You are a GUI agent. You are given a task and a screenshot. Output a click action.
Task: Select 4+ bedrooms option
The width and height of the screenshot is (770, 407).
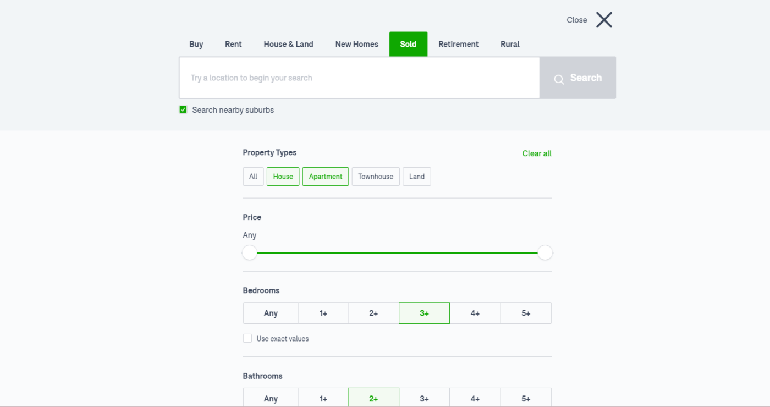(x=475, y=313)
